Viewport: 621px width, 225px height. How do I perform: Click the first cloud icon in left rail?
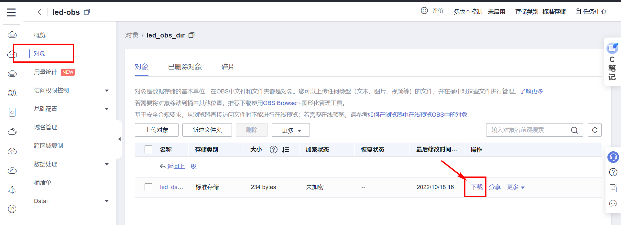(12, 35)
